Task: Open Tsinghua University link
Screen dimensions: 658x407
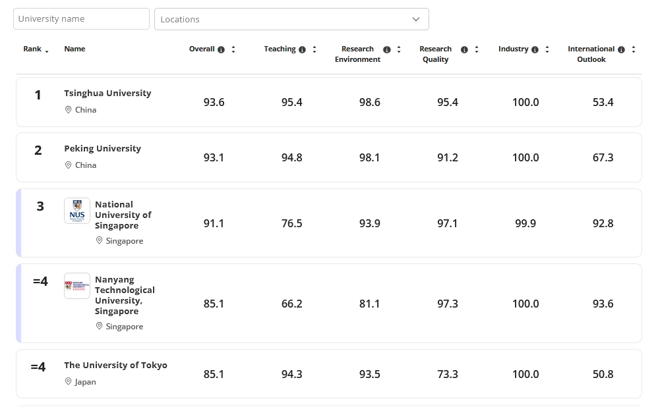Action: click(107, 93)
